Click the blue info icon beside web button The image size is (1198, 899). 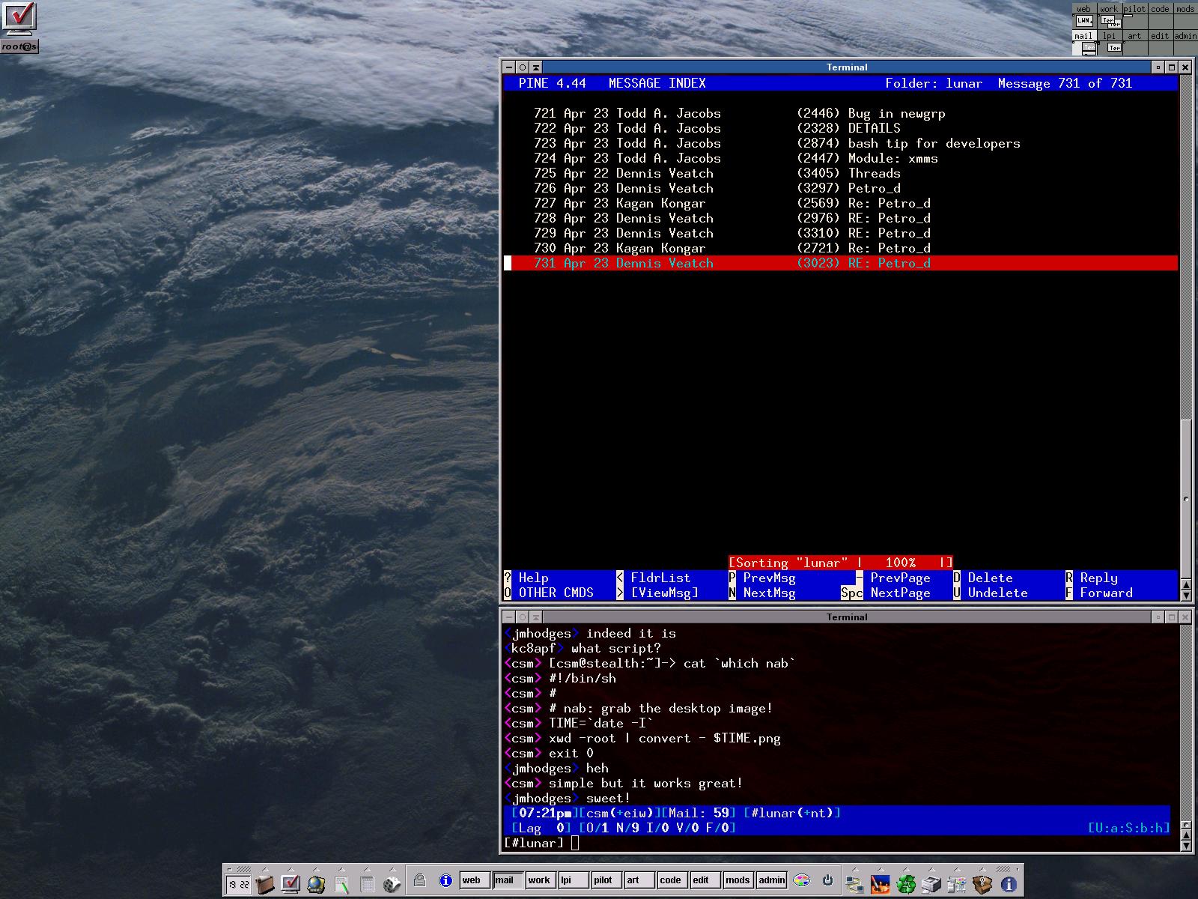[446, 880]
